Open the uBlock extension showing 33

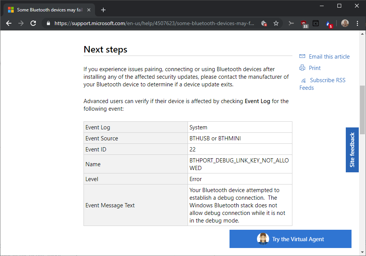(x=304, y=24)
